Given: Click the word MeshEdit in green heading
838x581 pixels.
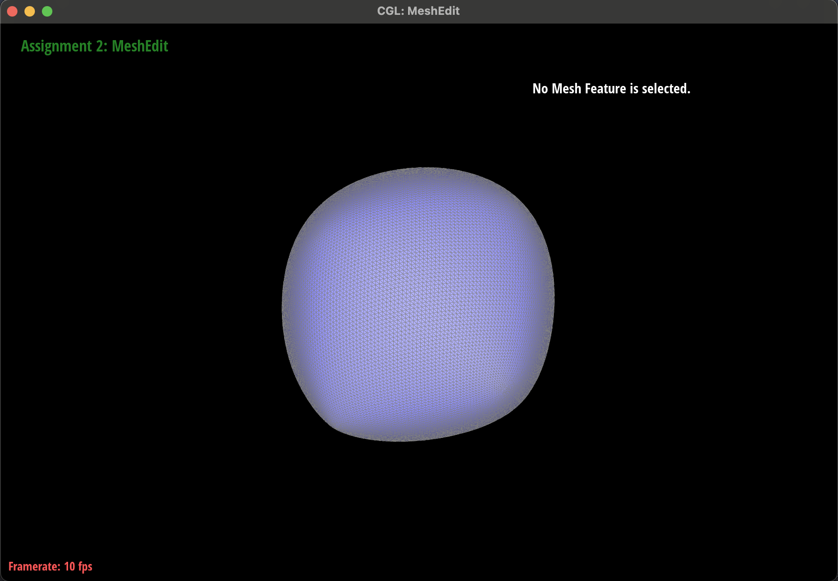Looking at the screenshot, I should 140,46.
